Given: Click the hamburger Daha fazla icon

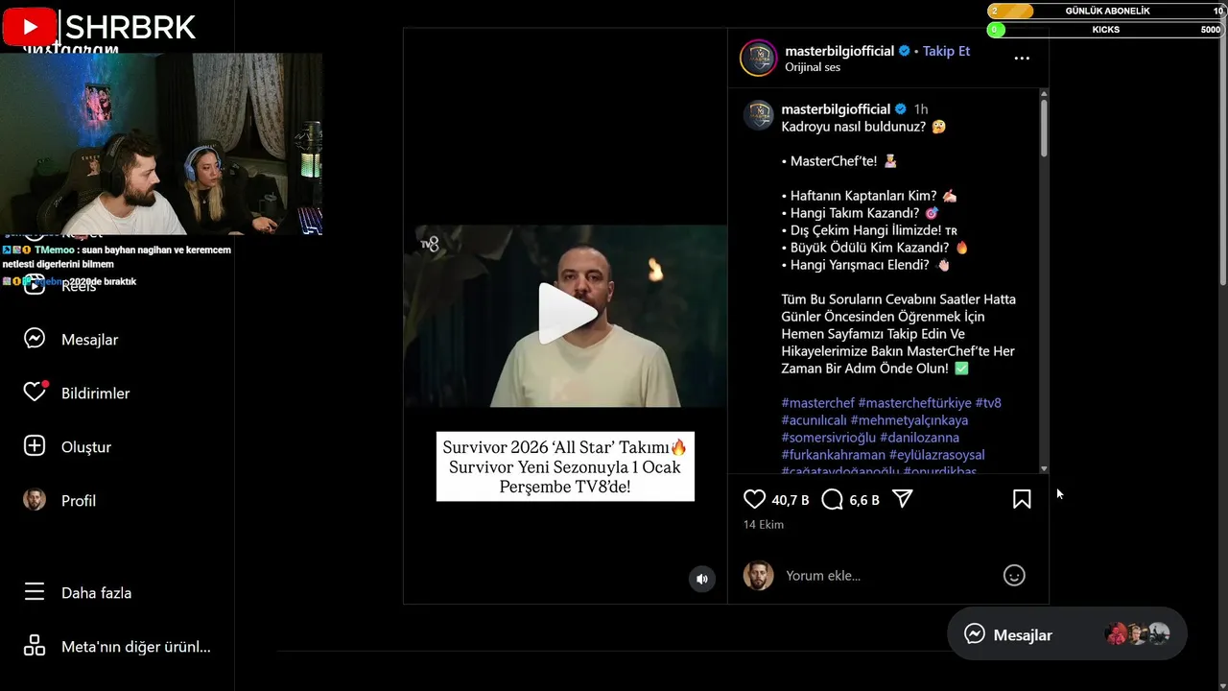Looking at the screenshot, I should click(35, 593).
